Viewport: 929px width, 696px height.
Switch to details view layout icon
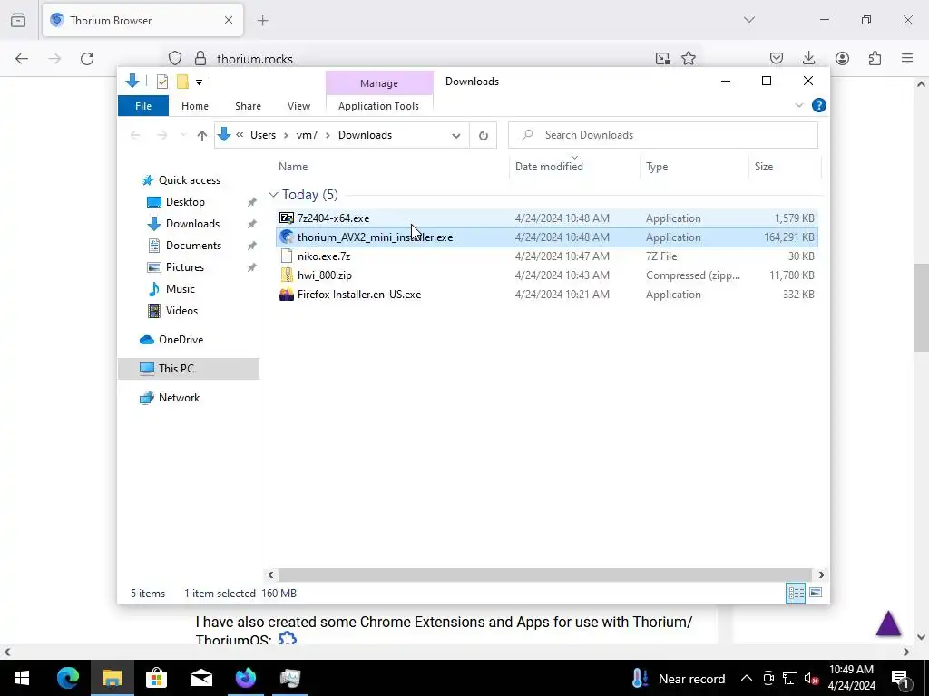point(796,593)
